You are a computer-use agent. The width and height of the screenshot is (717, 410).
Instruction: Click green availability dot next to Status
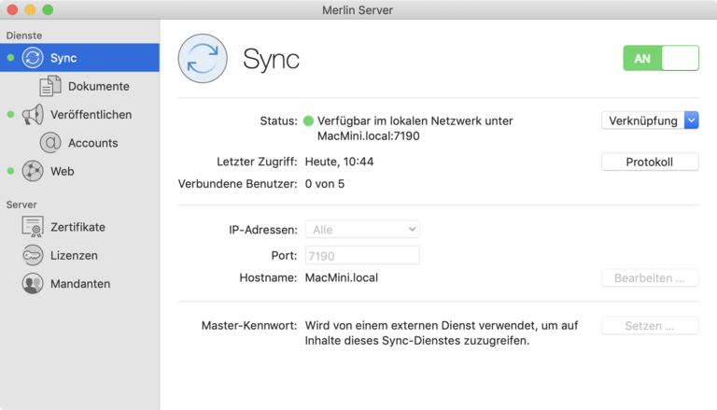(309, 120)
